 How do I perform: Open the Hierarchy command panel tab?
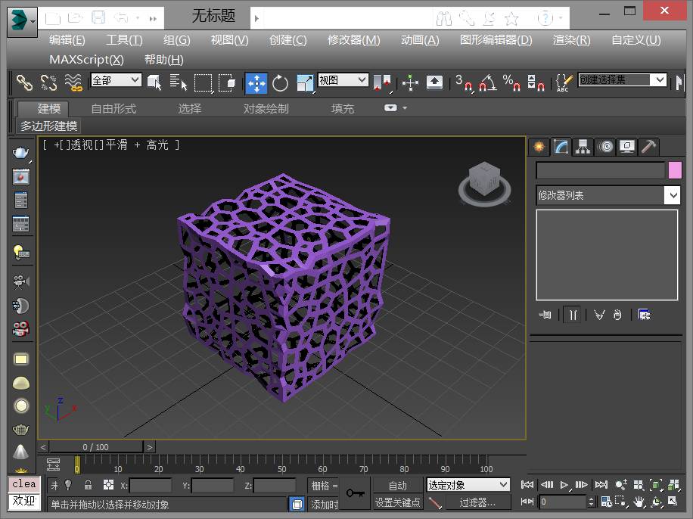tap(583, 147)
